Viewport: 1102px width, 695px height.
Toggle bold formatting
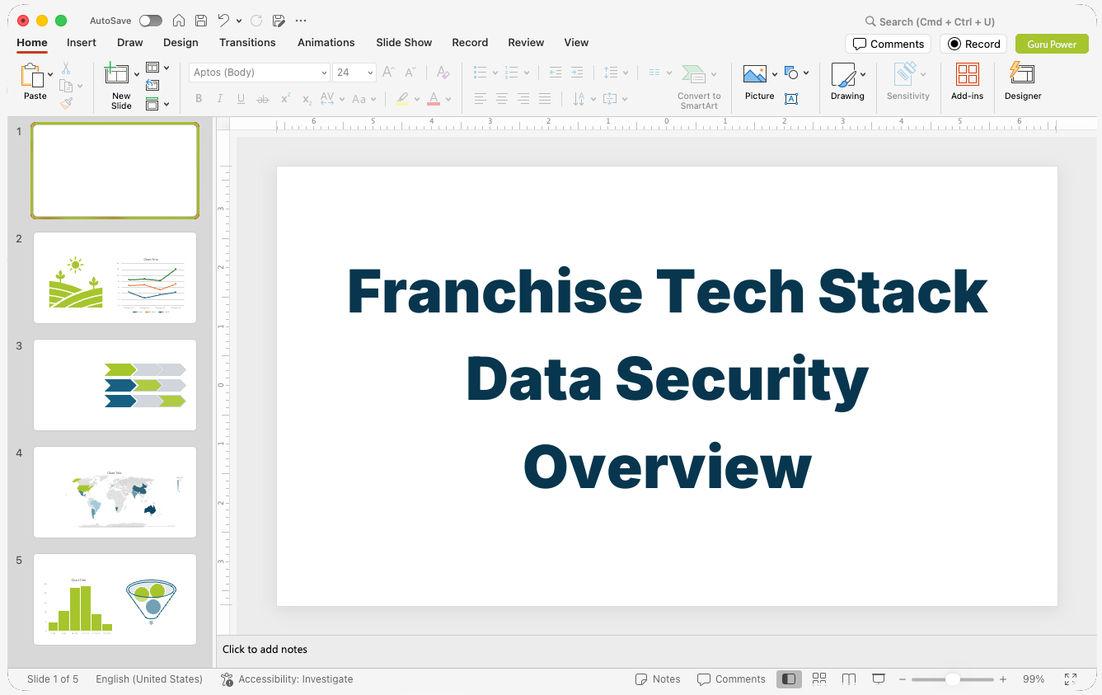199,99
